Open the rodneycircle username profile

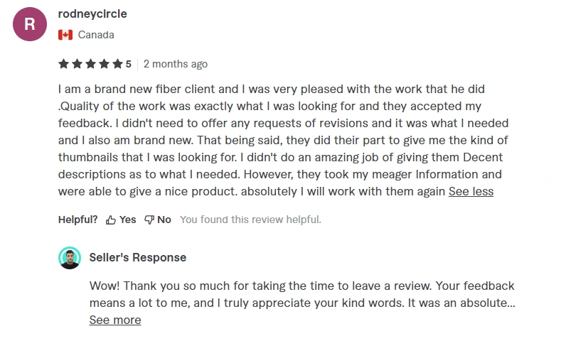(x=92, y=13)
